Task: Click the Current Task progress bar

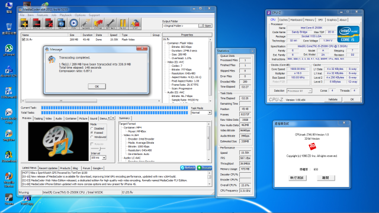Action: [x=114, y=108]
